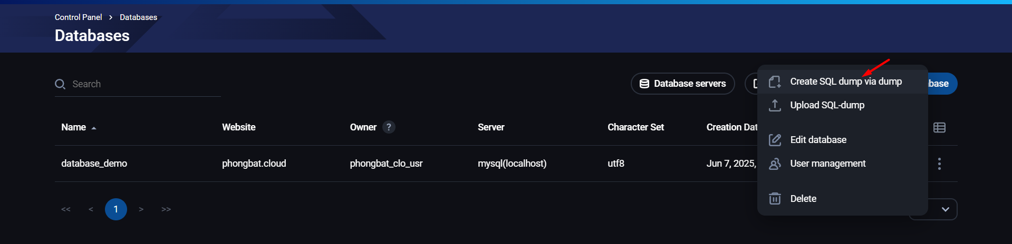The width and height of the screenshot is (1012, 244).
Task: Choose Upload SQL-dump from the menu
Action: (x=827, y=105)
